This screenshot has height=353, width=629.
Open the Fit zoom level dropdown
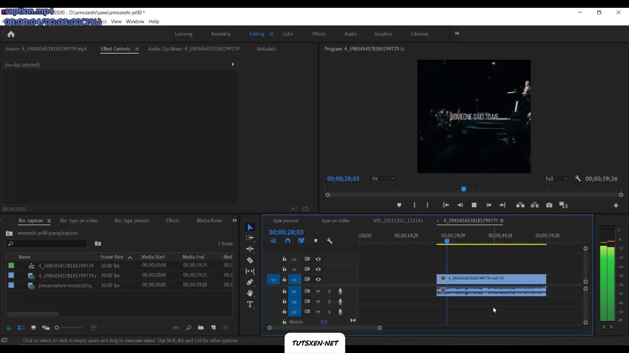(x=383, y=178)
